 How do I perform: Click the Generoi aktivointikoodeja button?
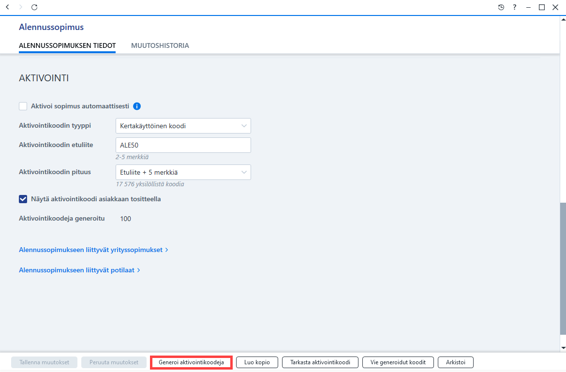coord(191,362)
